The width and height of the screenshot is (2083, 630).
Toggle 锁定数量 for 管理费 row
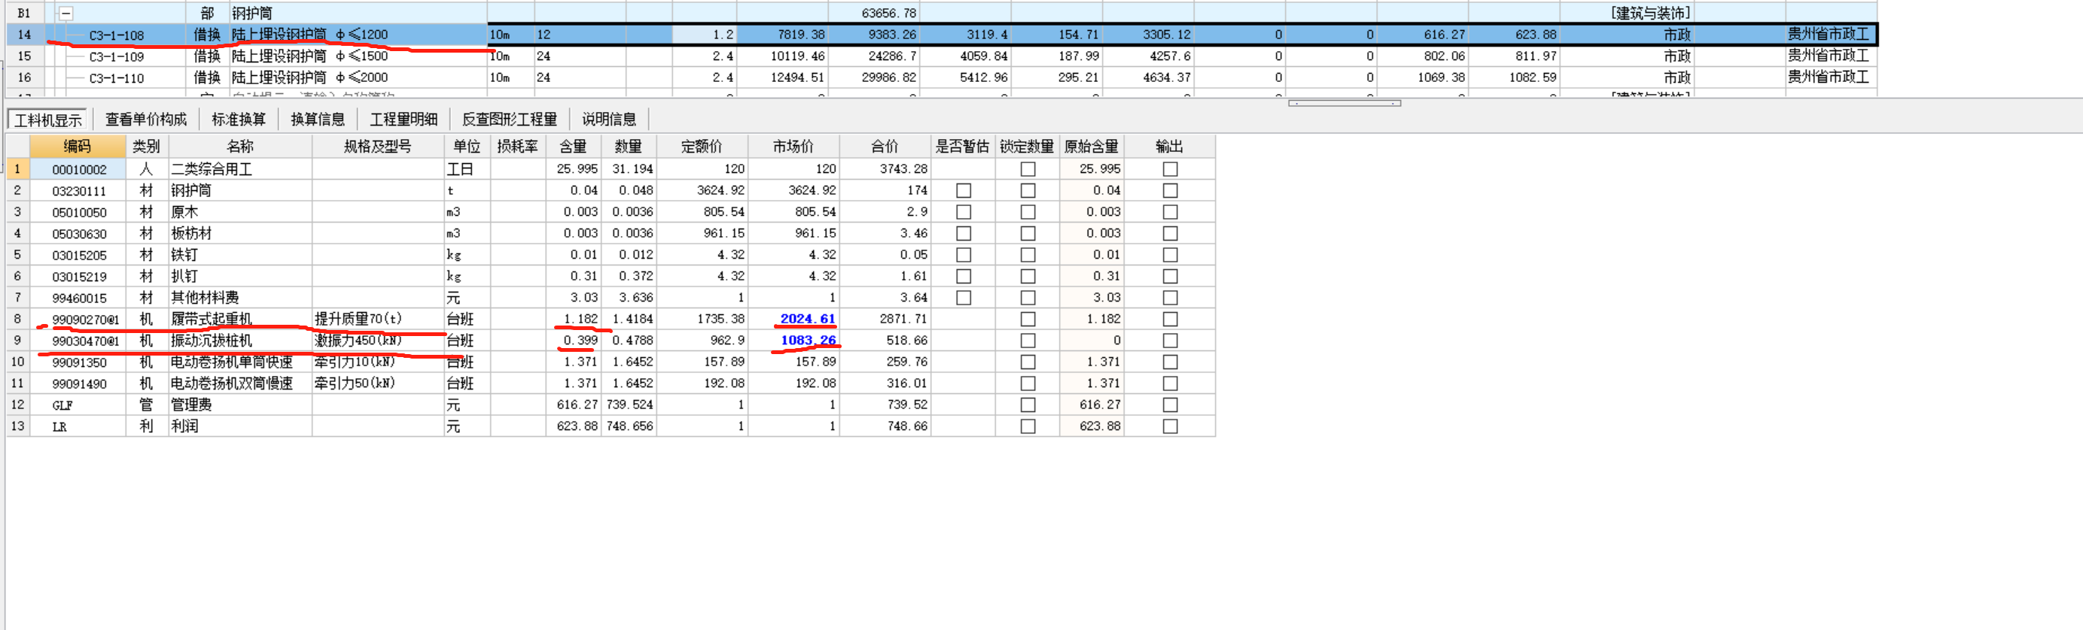pos(1028,404)
